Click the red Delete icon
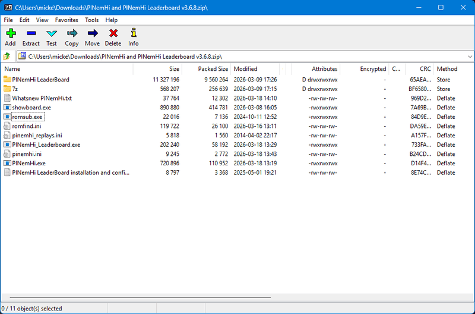The width and height of the screenshot is (475, 314). [113, 33]
